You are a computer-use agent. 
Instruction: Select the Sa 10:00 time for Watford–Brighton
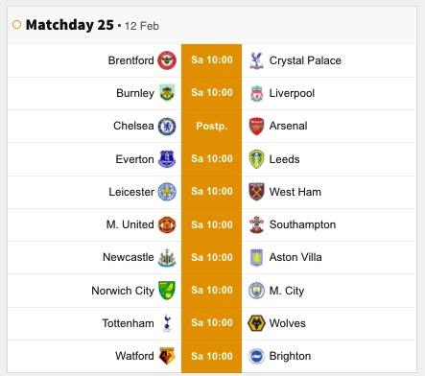click(x=212, y=356)
